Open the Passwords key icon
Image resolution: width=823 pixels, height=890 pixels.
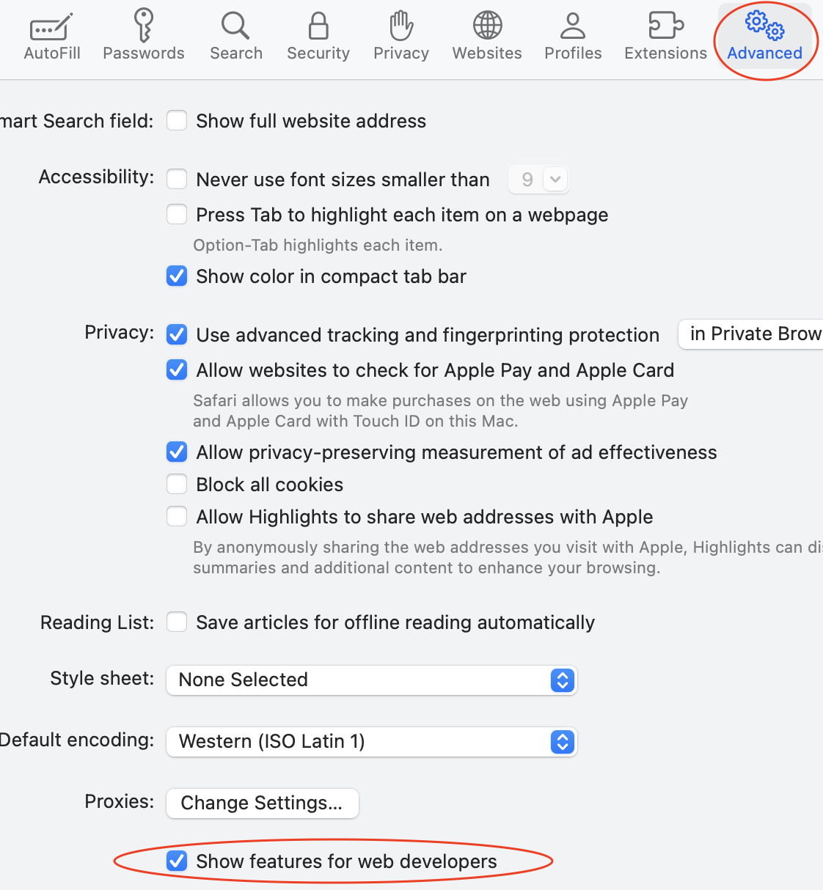click(x=144, y=26)
